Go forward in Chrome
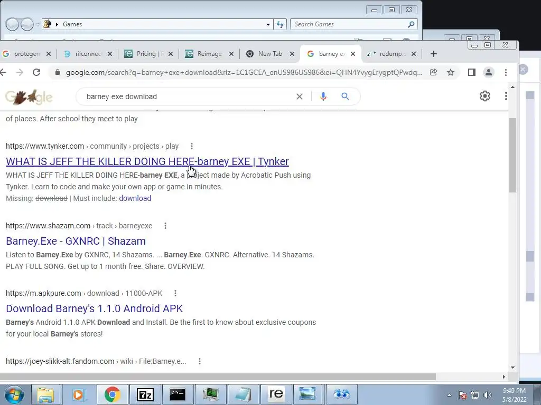 (x=20, y=72)
